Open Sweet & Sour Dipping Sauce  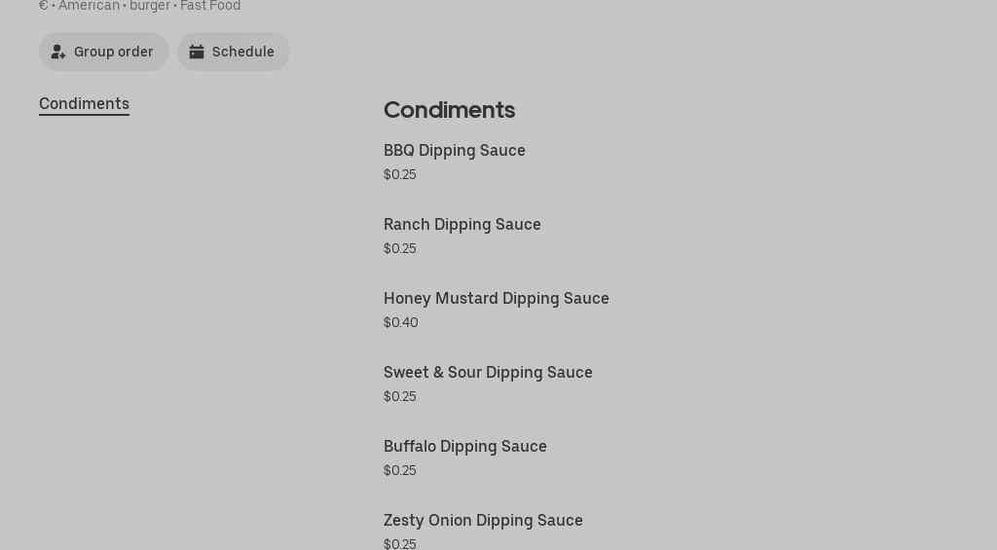point(488,372)
